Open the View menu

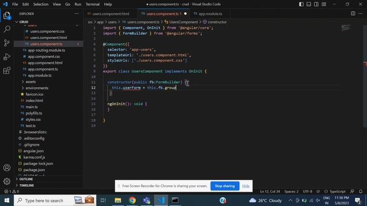tap(57, 4)
